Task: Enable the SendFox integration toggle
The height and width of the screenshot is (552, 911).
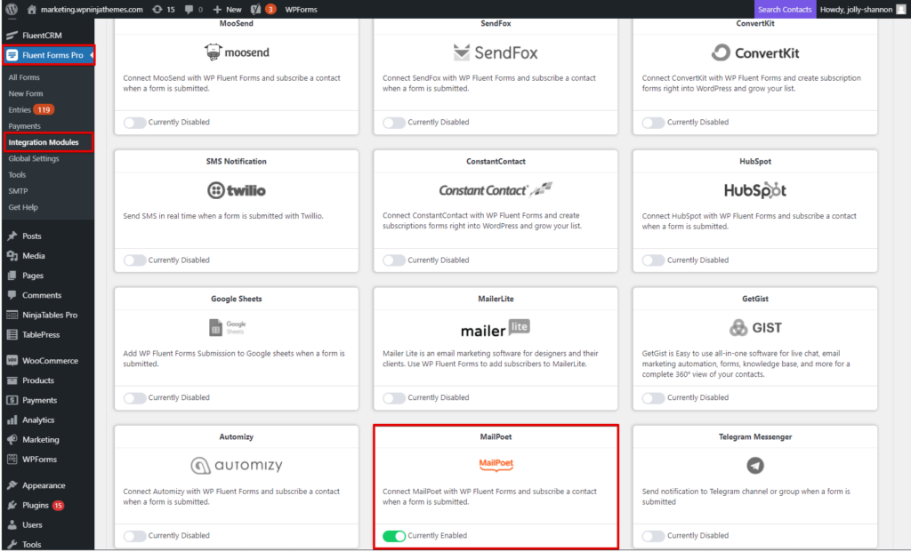Action: (x=394, y=123)
